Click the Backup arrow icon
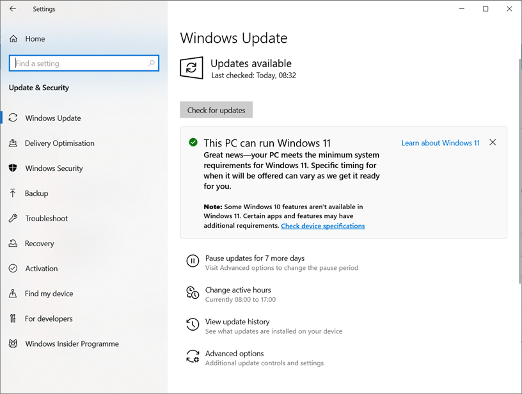Viewport: 522px width, 394px height. 13,193
